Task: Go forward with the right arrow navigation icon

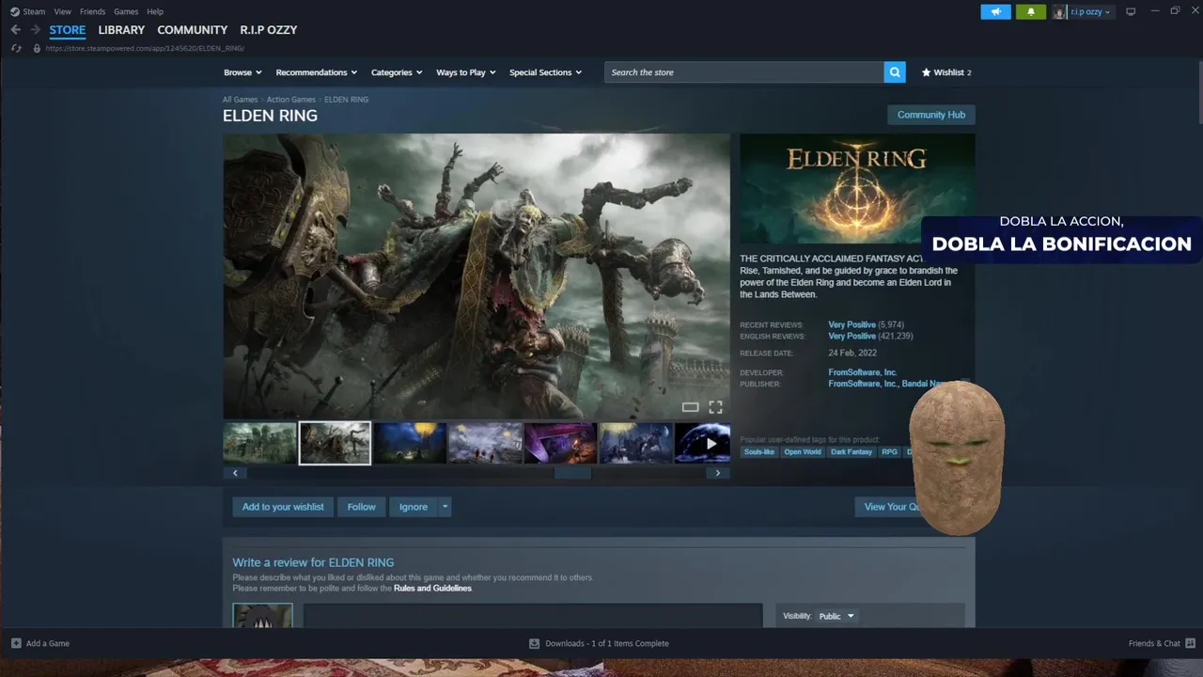Action: (35, 30)
